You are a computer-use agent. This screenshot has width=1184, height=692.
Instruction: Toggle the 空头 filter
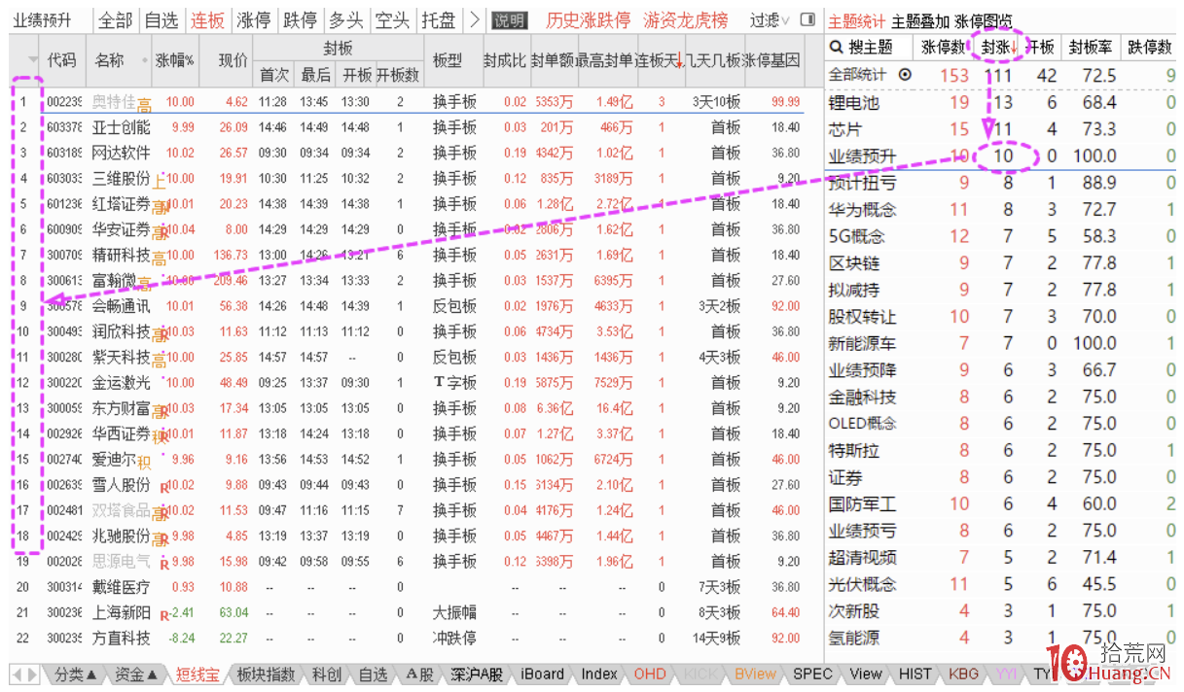[x=392, y=19]
